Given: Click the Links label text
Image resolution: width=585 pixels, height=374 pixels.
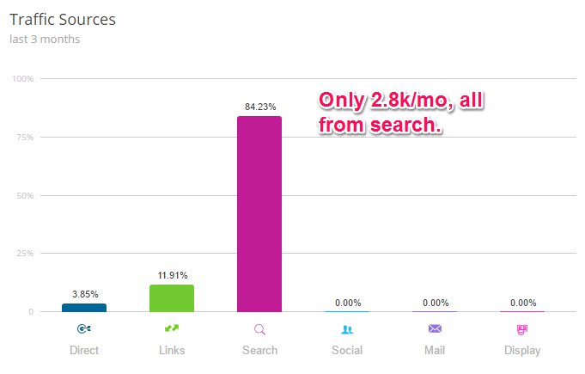Looking at the screenshot, I should click(x=172, y=350).
